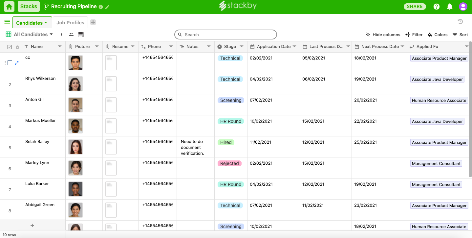Open the help question mark icon

coord(437,7)
